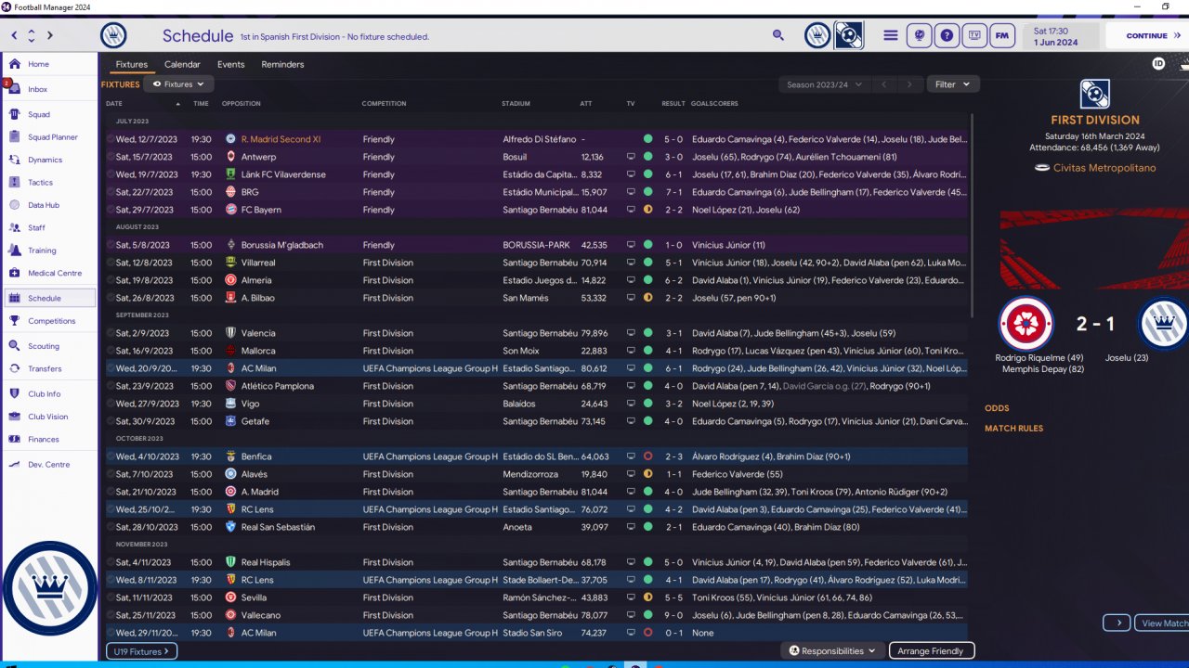Open the search magnifier in the top bar

[x=778, y=35]
